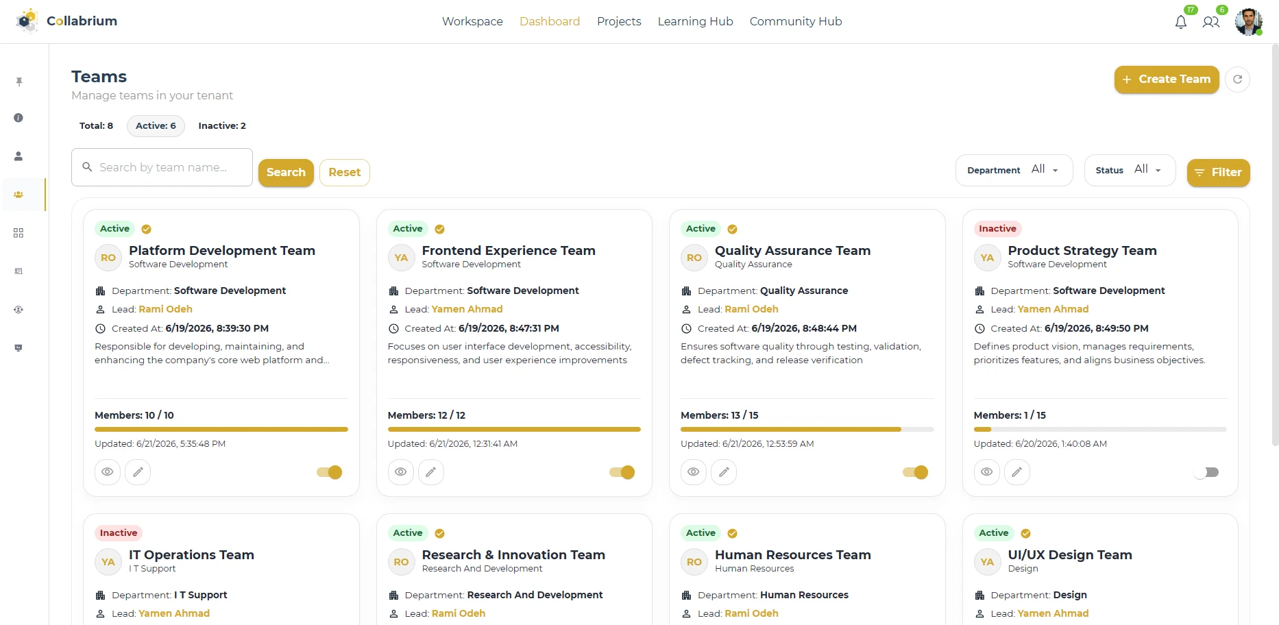Click the Filter button

click(x=1219, y=173)
